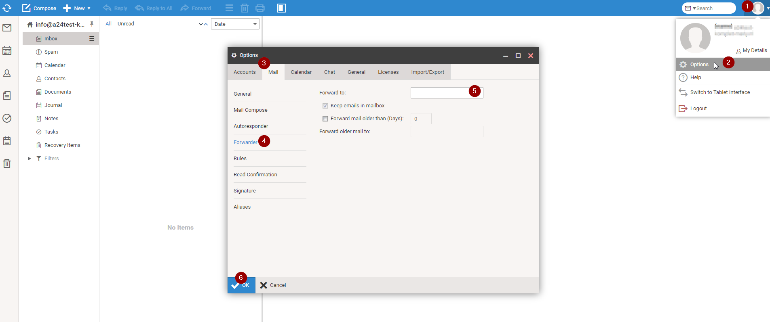Show only Unread messages filter

(x=126, y=24)
